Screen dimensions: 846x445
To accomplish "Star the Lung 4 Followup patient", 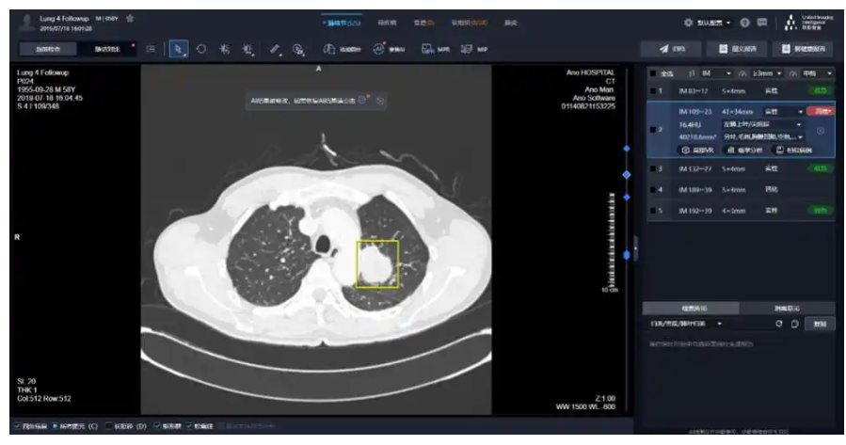I will point(130,18).
